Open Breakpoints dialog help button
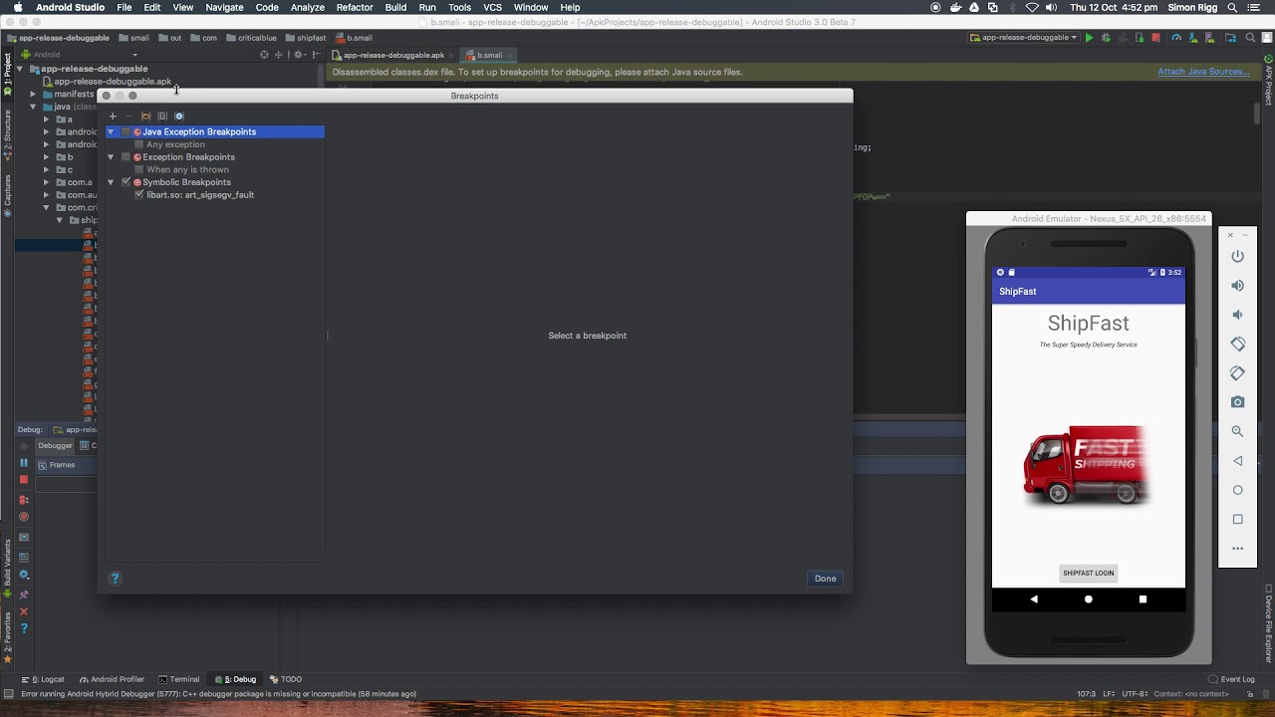Viewport: 1275px width, 717px height. [x=116, y=579]
